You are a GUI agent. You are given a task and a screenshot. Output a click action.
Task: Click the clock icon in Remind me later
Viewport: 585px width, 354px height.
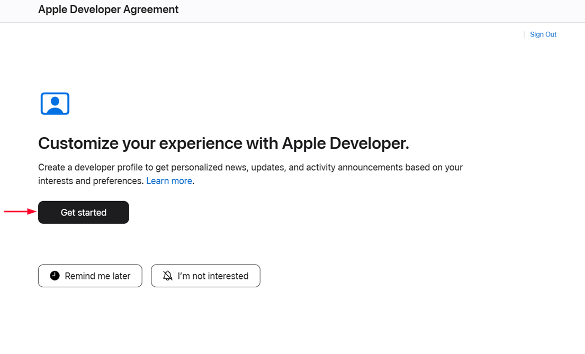coord(55,276)
